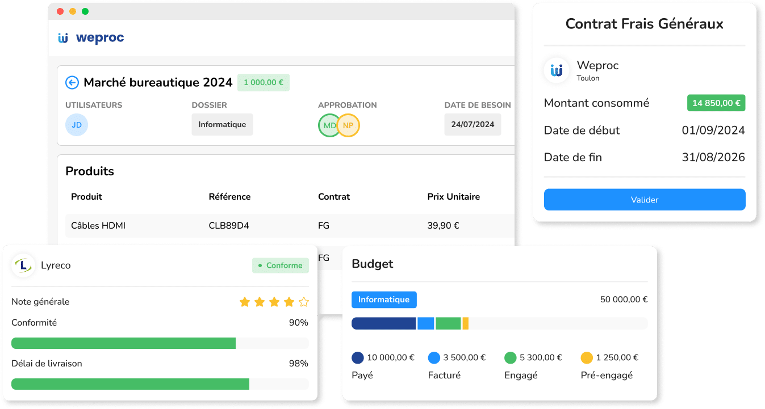This screenshot has width=765, height=409.
Task: Click the 5 300,00 € Engagé amount
Action: (x=541, y=357)
